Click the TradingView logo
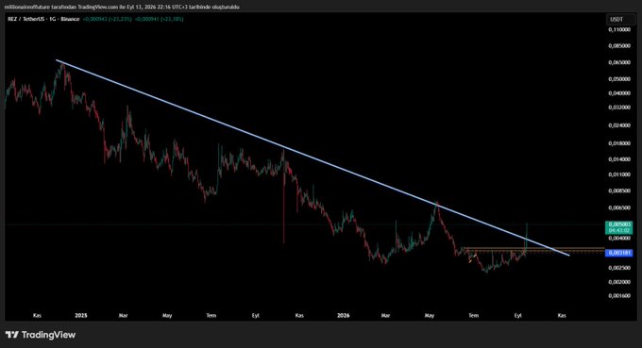 coord(41,335)
